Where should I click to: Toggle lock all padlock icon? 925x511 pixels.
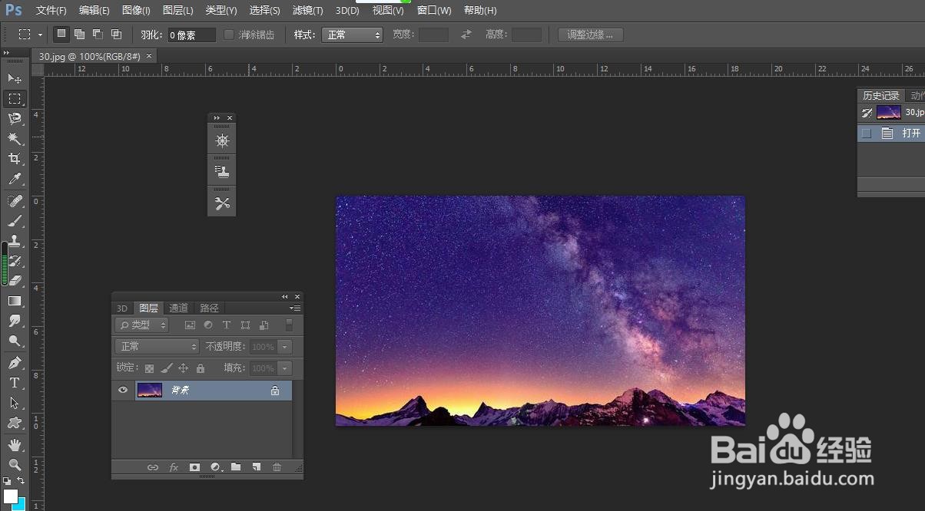click(x=201, y=368)
